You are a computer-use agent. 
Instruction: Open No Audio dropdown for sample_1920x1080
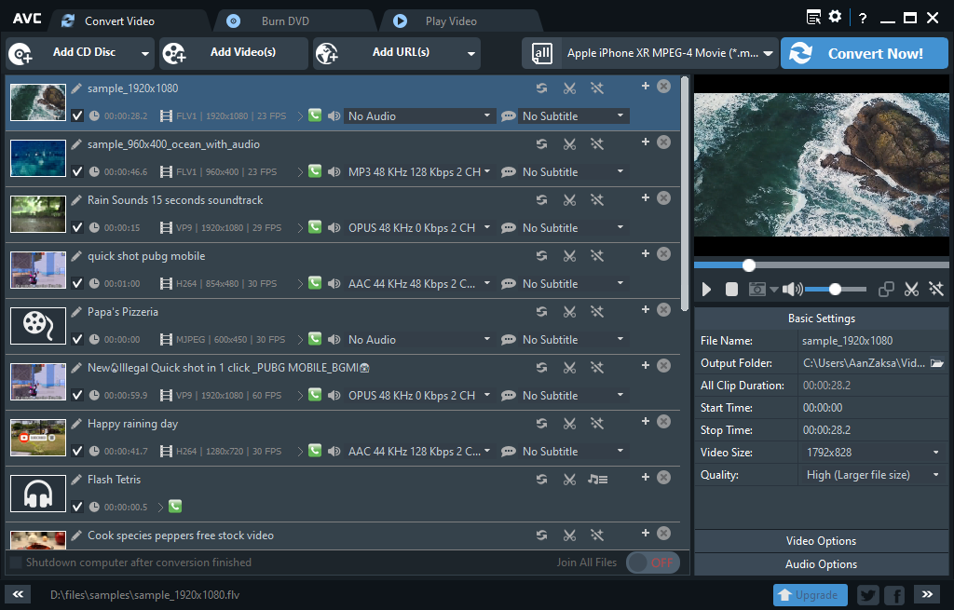[419, 116]
